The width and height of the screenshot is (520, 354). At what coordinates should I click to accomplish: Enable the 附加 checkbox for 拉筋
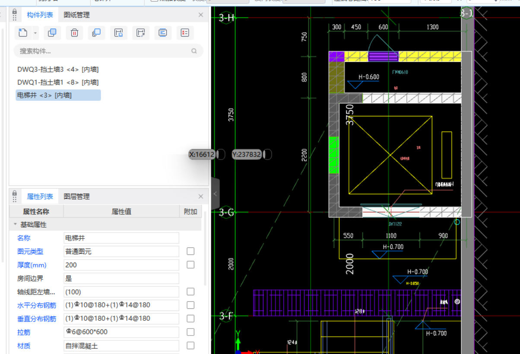[190, 332]
